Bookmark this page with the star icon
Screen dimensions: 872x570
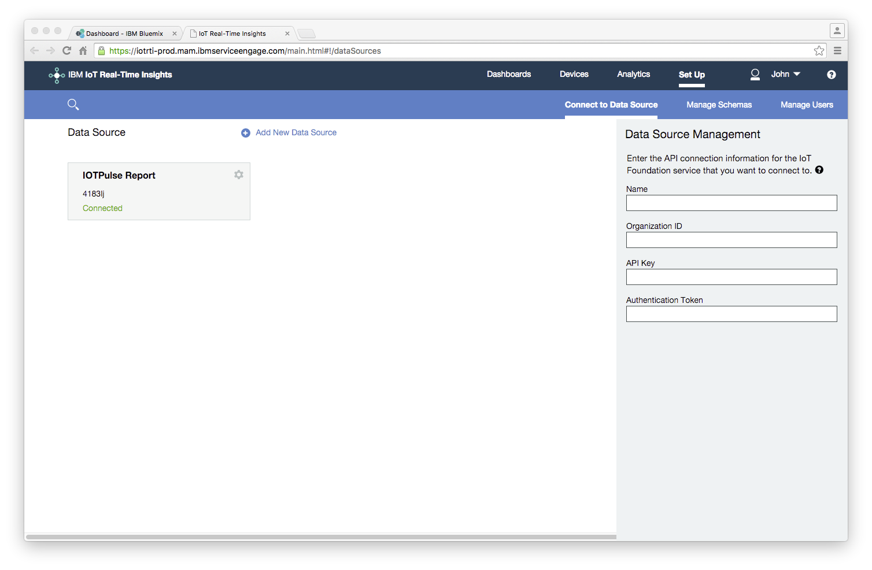pos(819,51)
